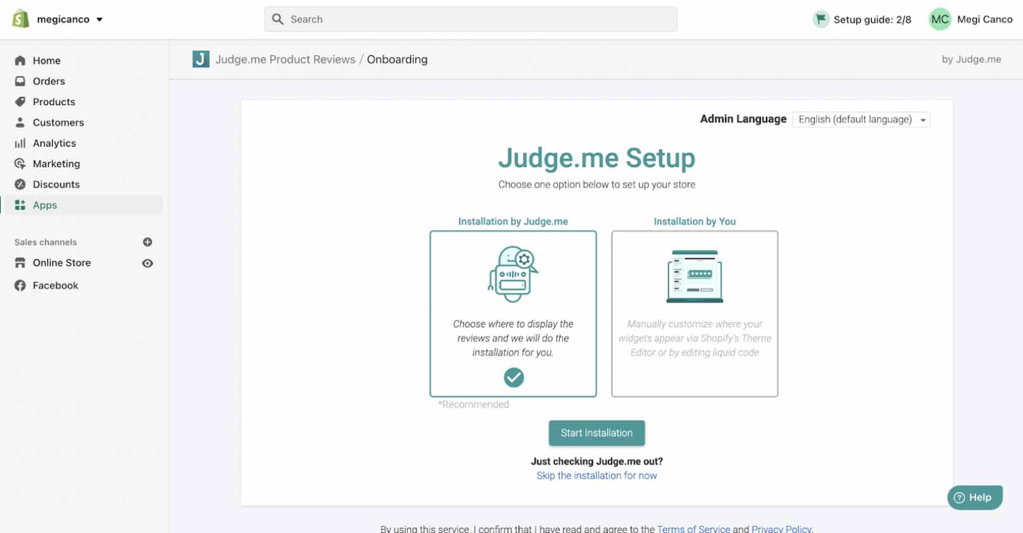Click the Home house icon
1023x533 pixels.
(20, 61)
